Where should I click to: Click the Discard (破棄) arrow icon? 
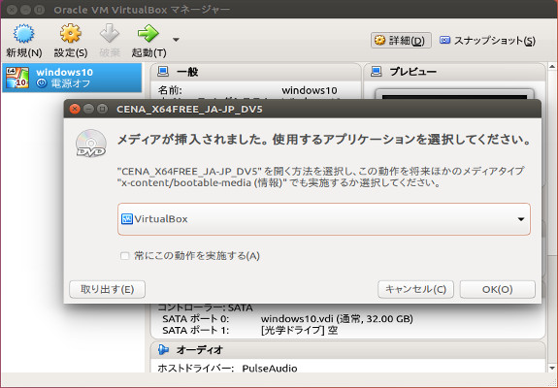(x=110, y=34)
